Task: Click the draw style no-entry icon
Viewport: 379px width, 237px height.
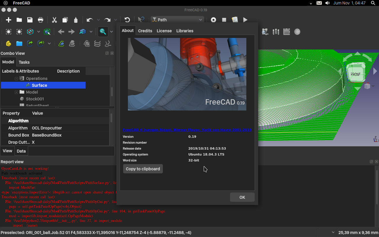Action: tap(30, 32)
